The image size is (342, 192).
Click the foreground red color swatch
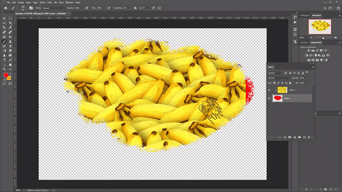pyautogui.click(x=6, y=75)
